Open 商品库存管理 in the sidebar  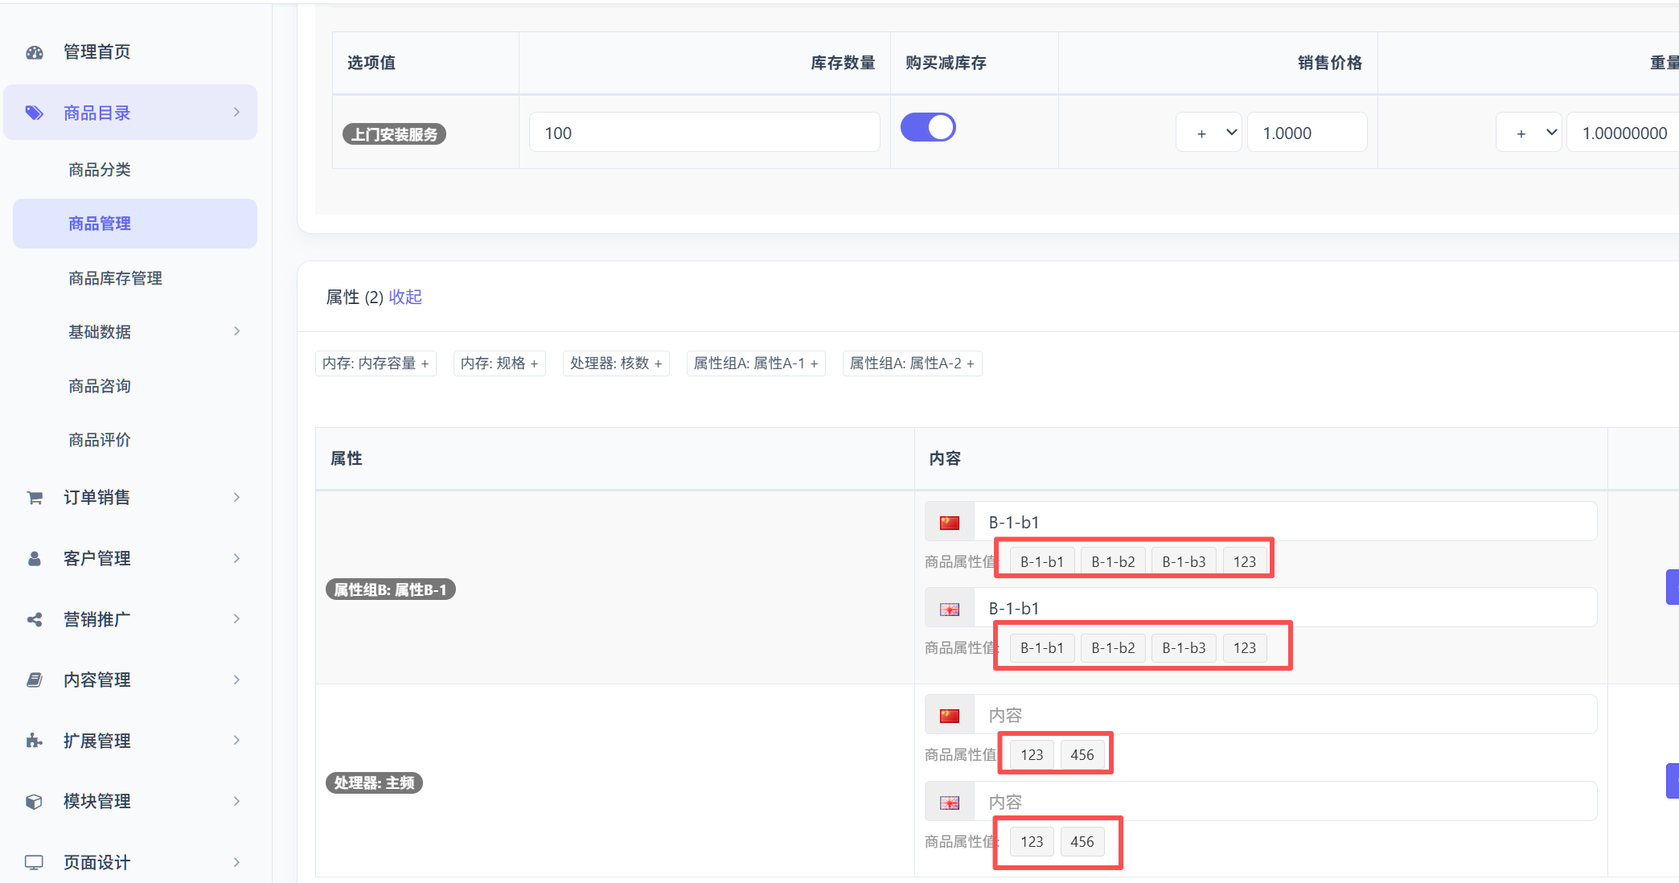pos(115,278)
